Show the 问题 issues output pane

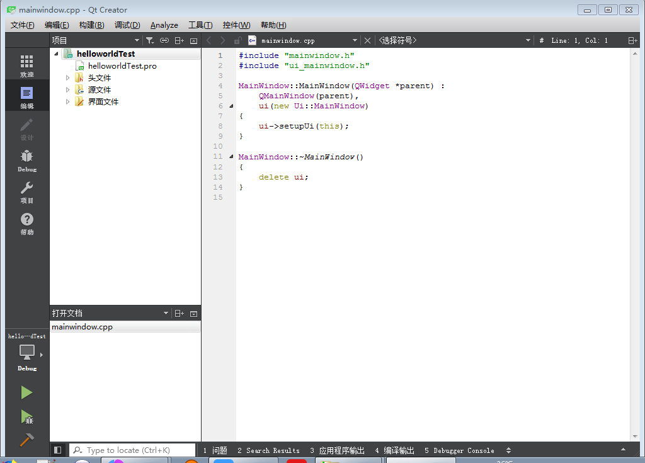pos(215,450)
